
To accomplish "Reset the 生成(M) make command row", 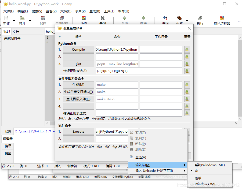I will point(187,85).
